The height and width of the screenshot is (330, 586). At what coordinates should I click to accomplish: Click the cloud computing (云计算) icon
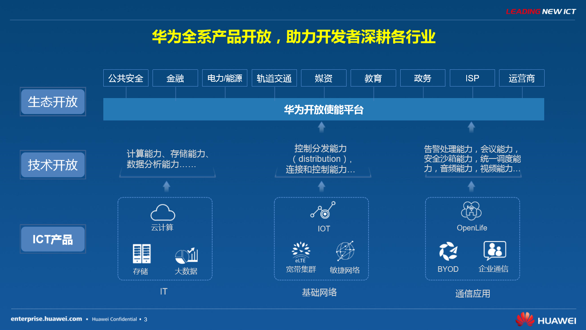tap(163, 213)
